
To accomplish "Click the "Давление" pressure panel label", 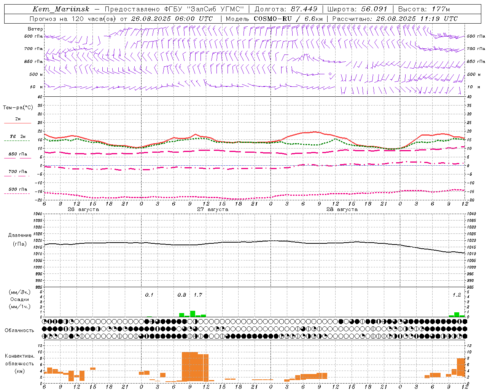I will (20, 235).
